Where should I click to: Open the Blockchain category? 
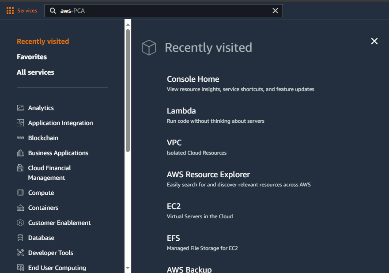43,138
